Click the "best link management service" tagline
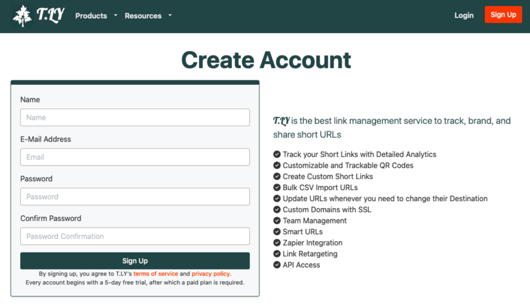Screen dimensions: 530x308 (392, 128)
